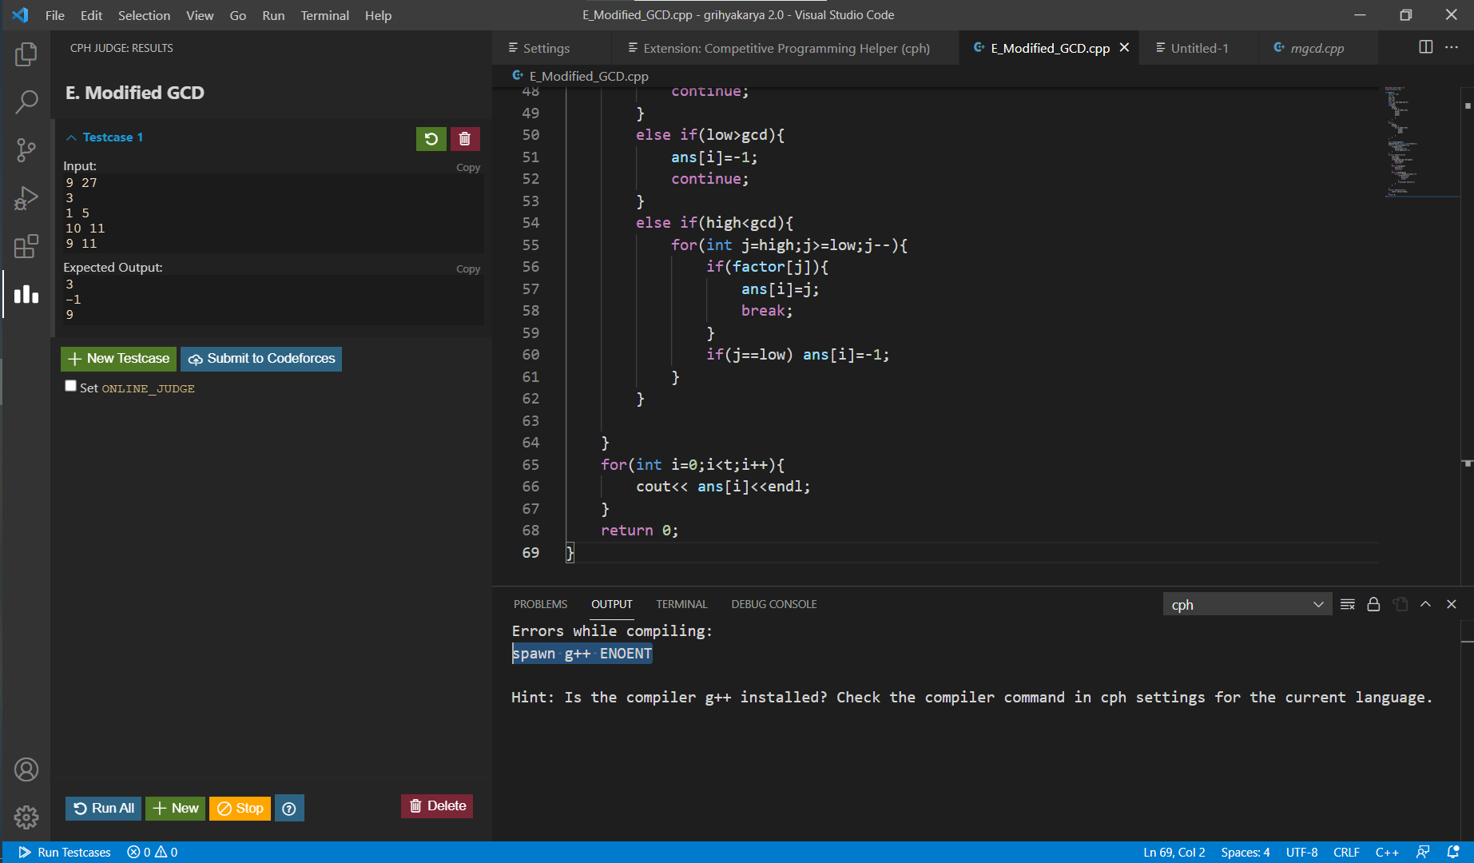Collapse the Testcase 1 section

click(x=72, y=137)
